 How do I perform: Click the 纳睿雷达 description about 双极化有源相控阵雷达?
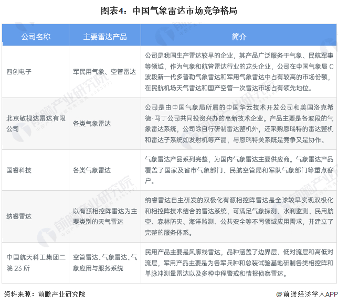(239, 216)
